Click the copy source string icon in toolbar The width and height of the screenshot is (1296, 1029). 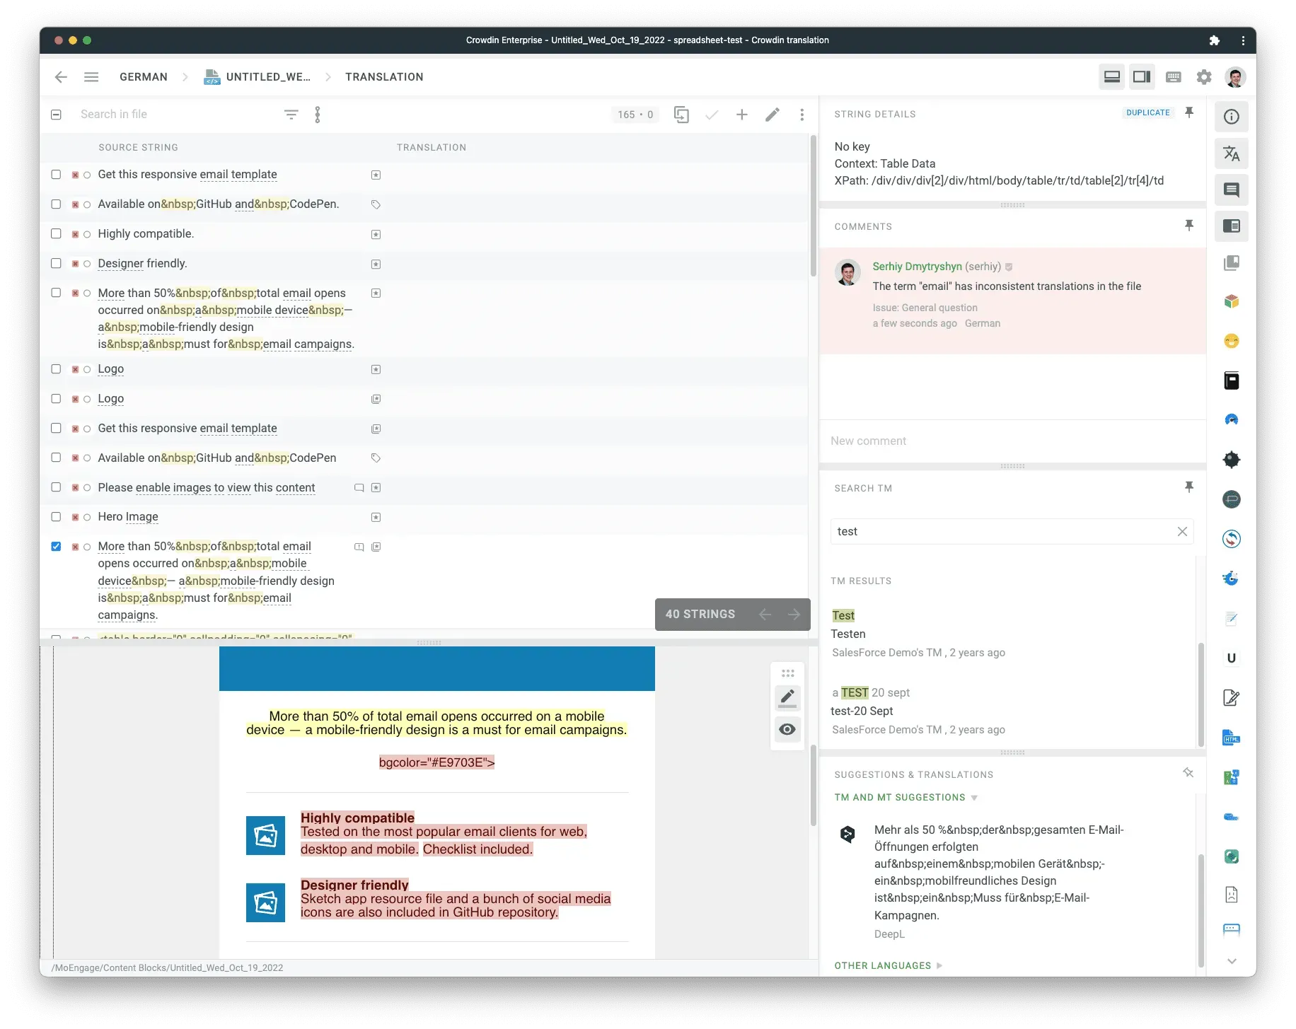click(681, 114)
